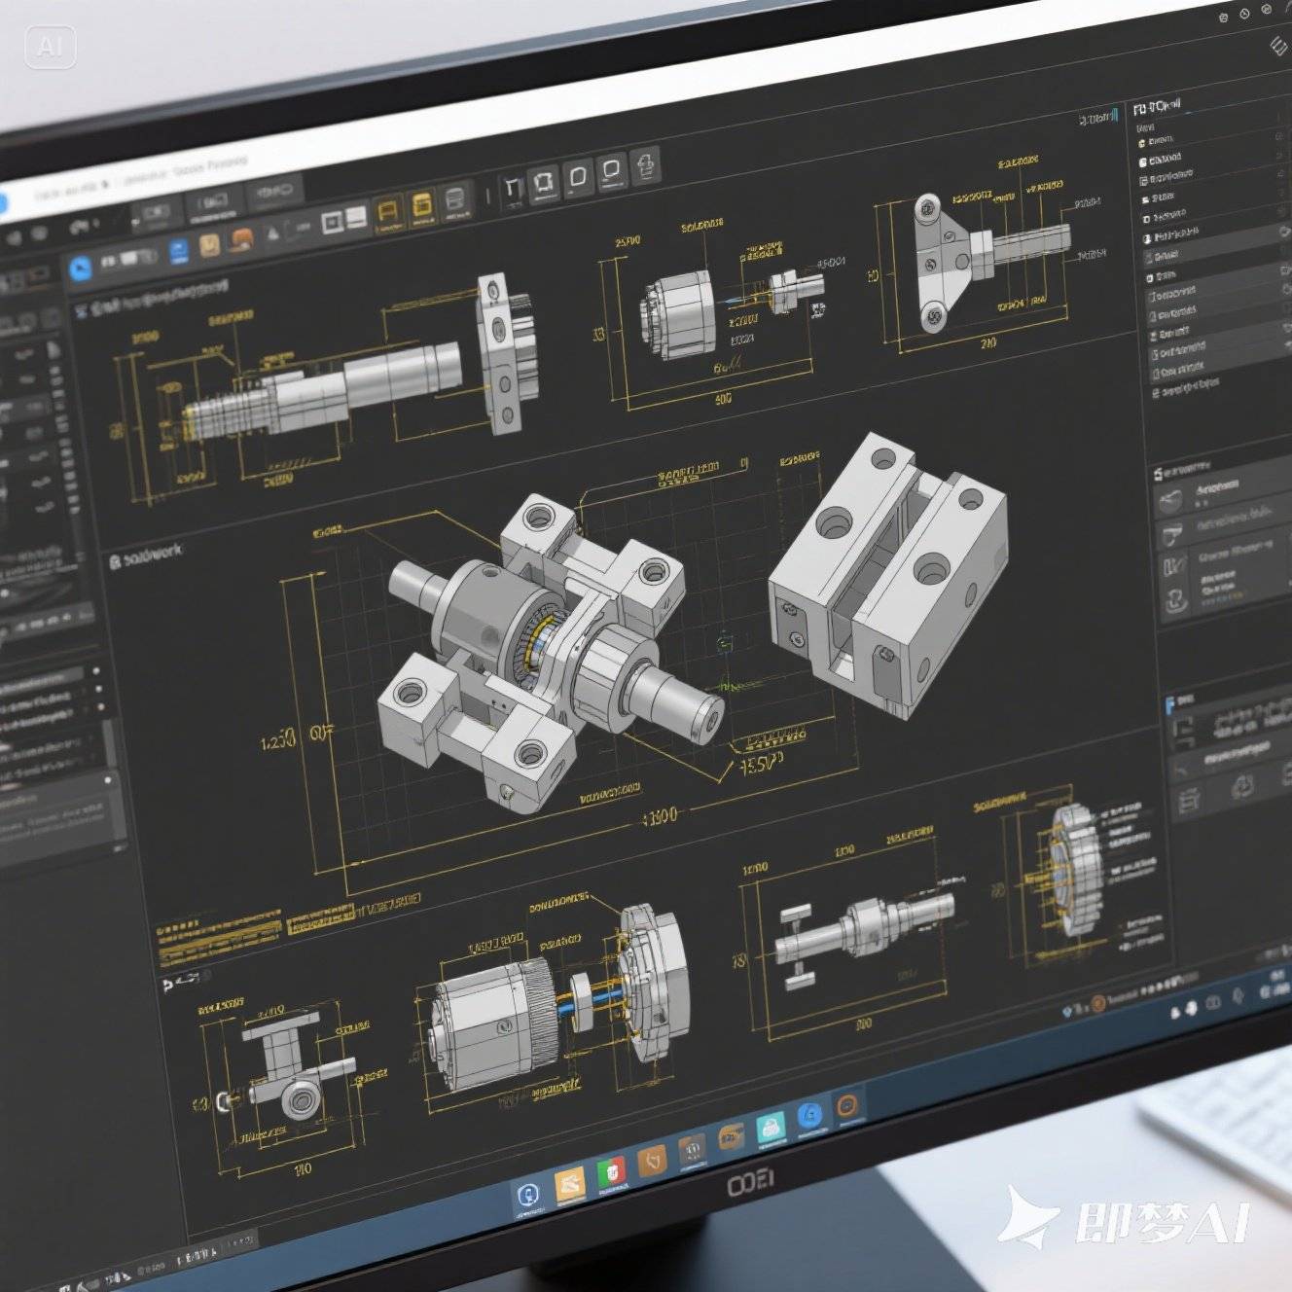Screen dimensions: 1292x1292
Task: Click the first yellow-outlined toolbar icon
Action: [x=388, y=213]
